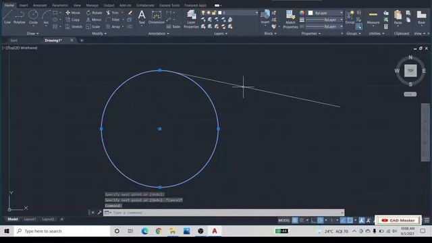Select the Text tool
Screen dimensions: 432x243
pyautogui.click(x=142, y=17)
